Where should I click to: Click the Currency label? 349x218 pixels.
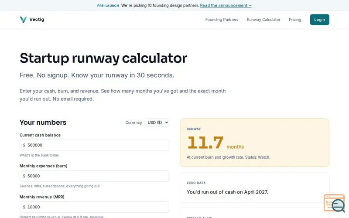click(x=133, y=123)
